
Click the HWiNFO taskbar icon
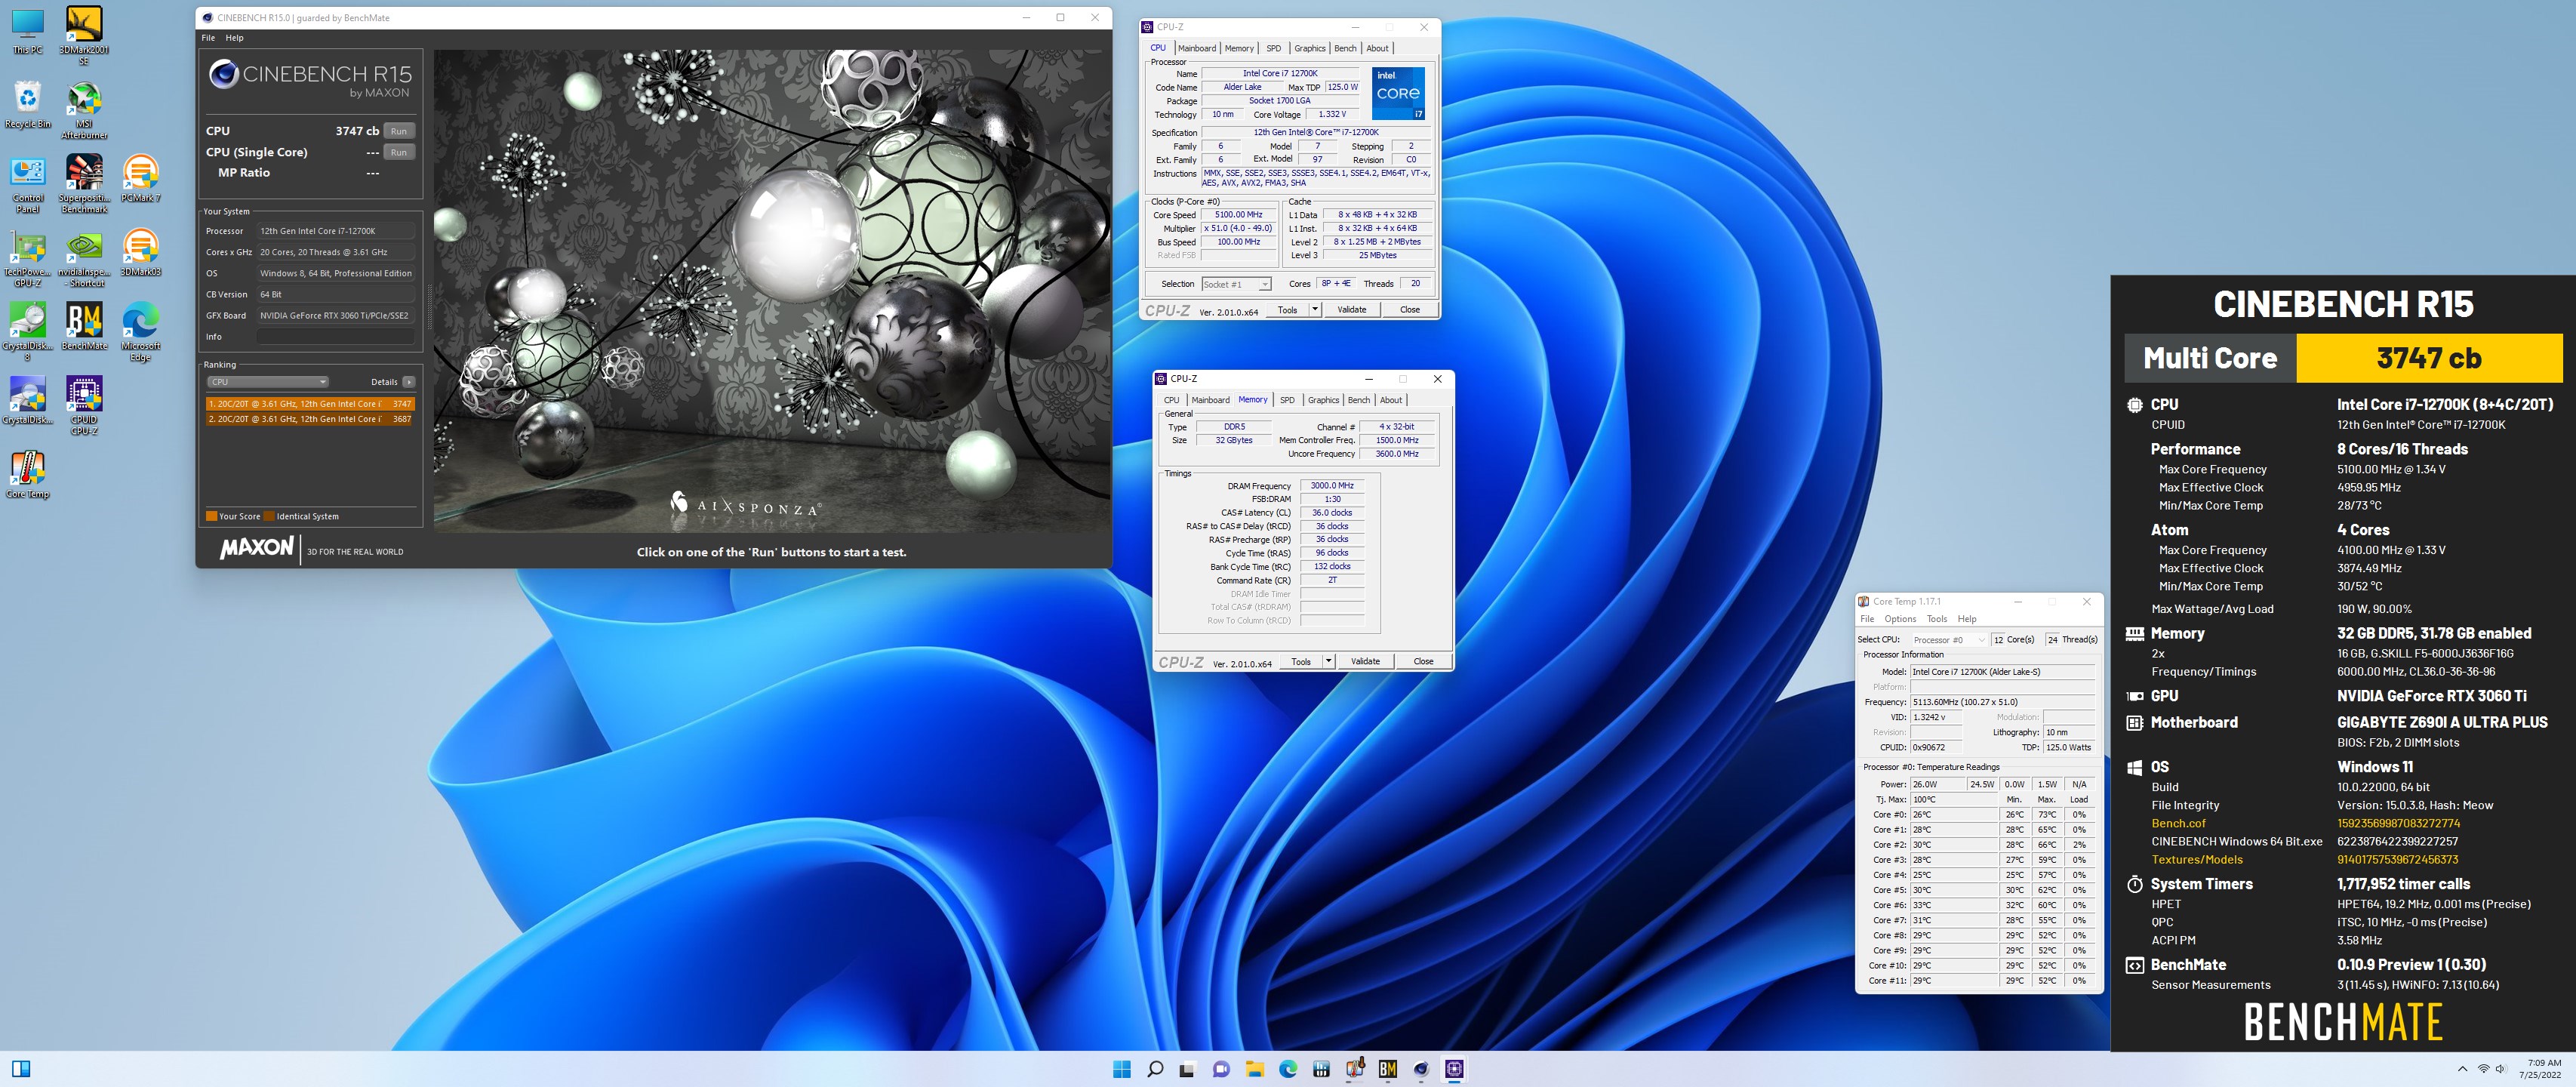pyautogui.click(x=1321, y=1069)
